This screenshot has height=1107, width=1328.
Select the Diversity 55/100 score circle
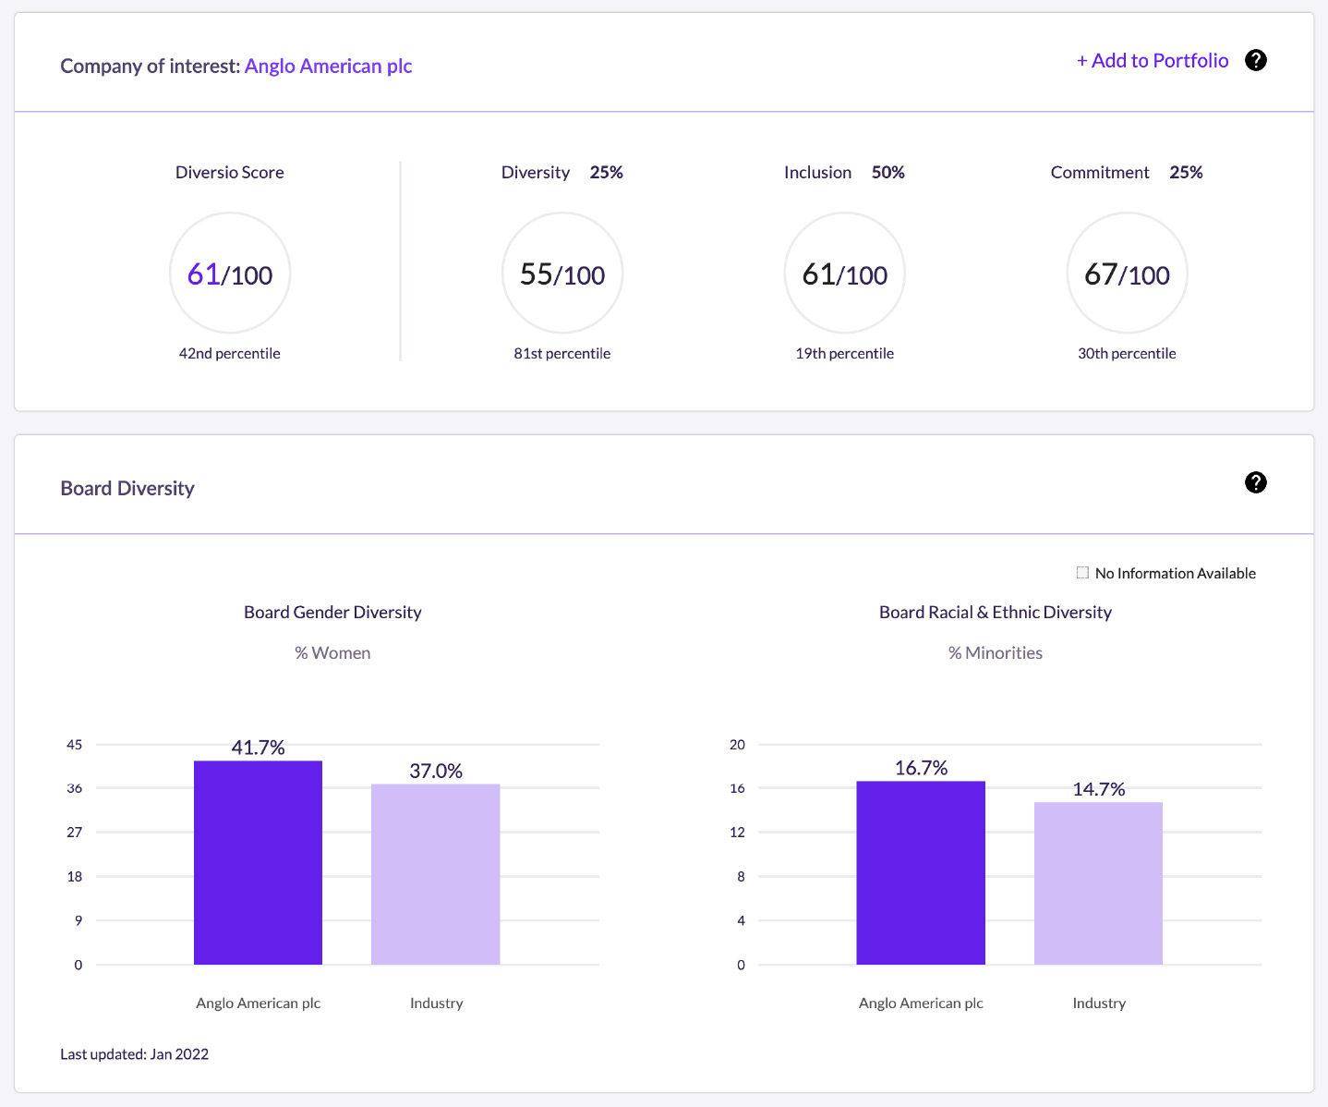click(562, 274)
